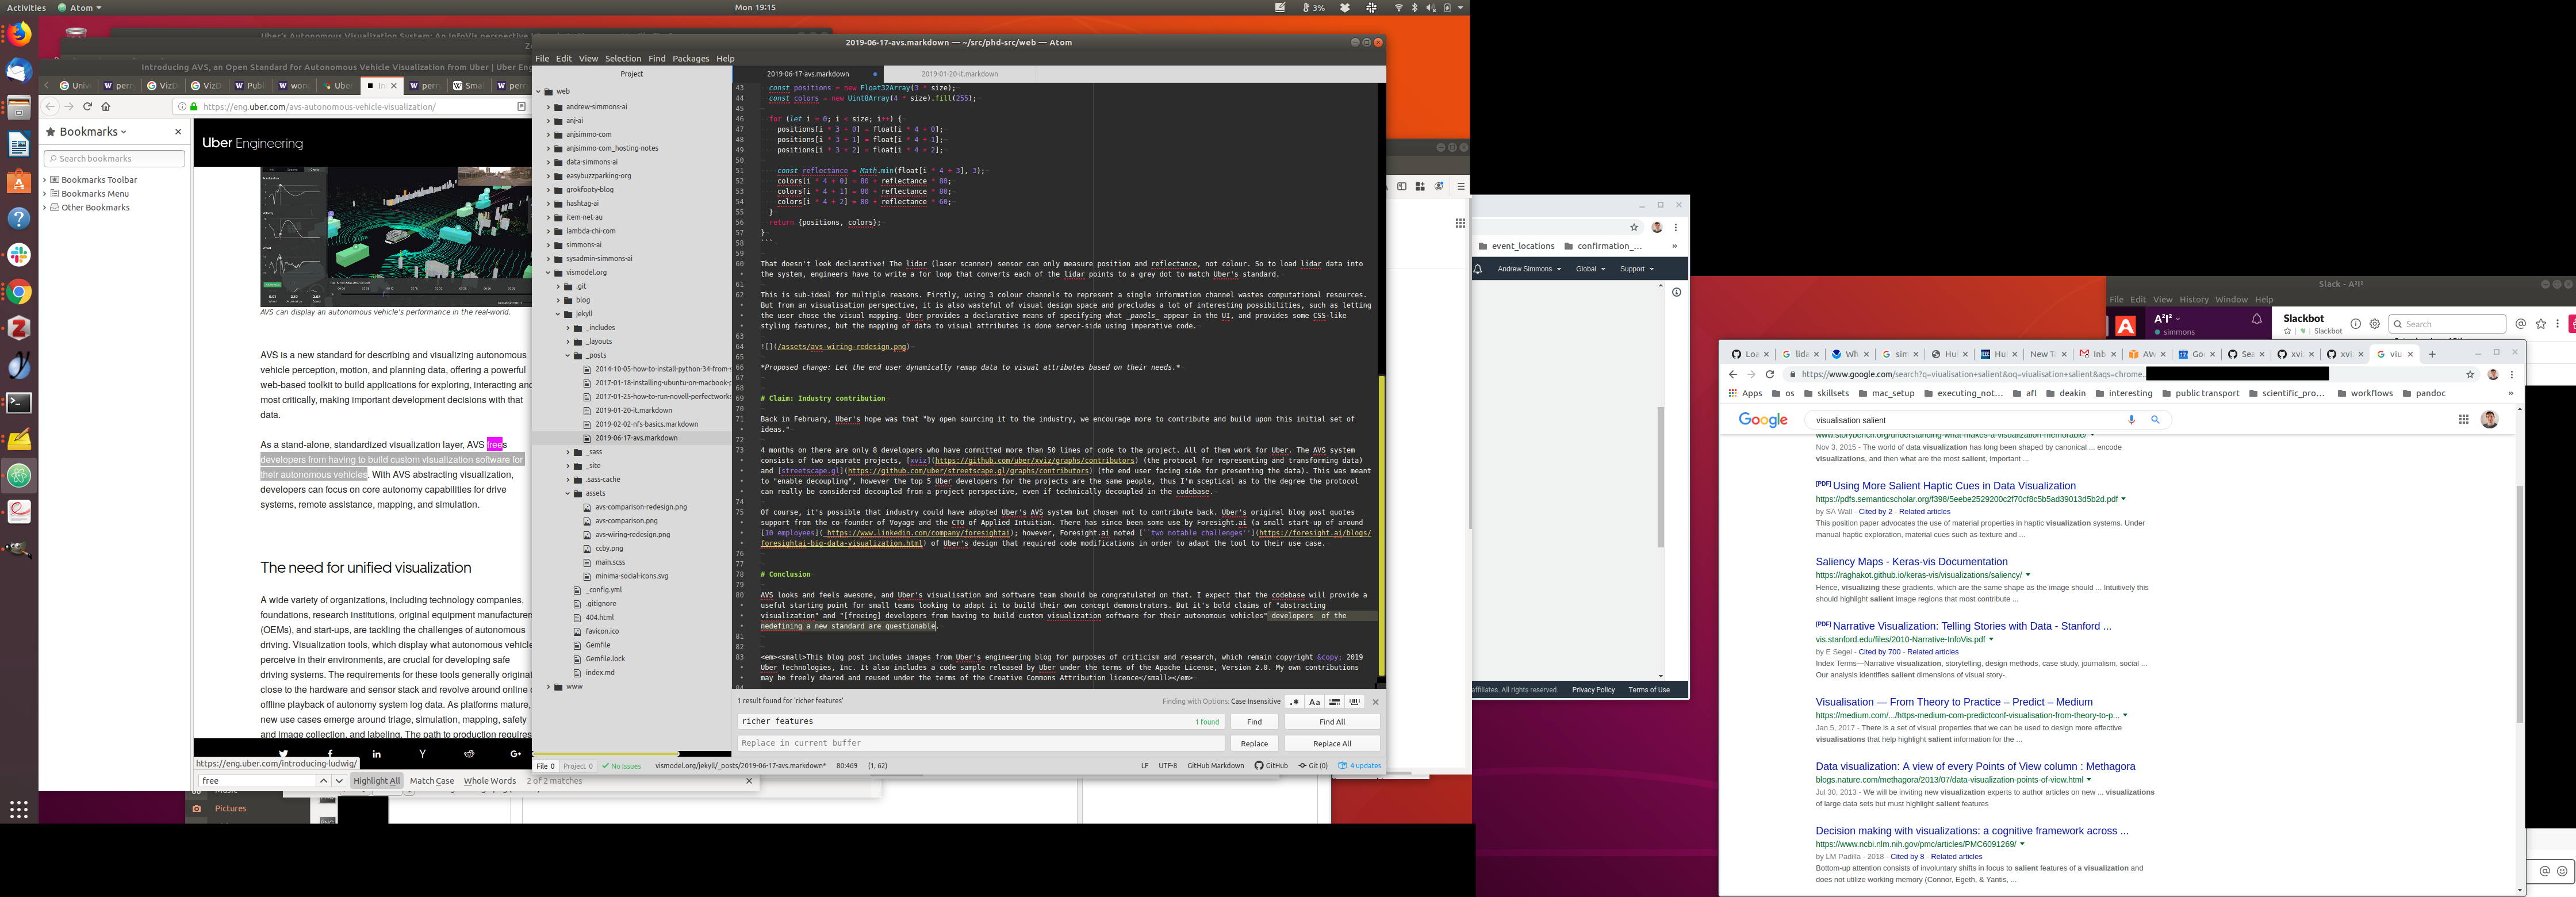Open the Packages menu in Atom
The width and height of the screenshot is (2576, 897).
[x=690, y=59]
